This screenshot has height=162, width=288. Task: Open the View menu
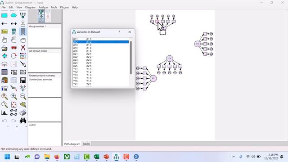pos(19,7)
